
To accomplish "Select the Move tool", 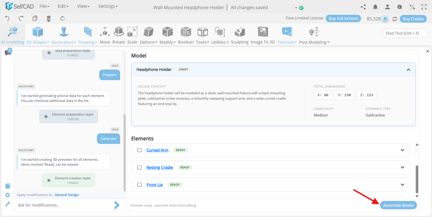I will [x=105, y=35].
